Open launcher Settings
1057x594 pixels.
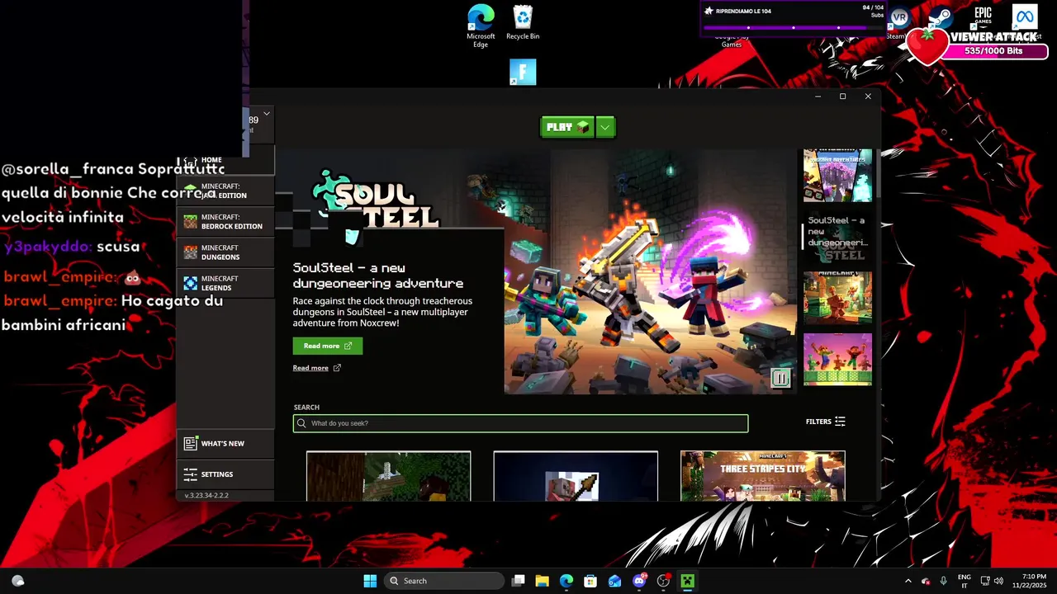pos(225,474)
